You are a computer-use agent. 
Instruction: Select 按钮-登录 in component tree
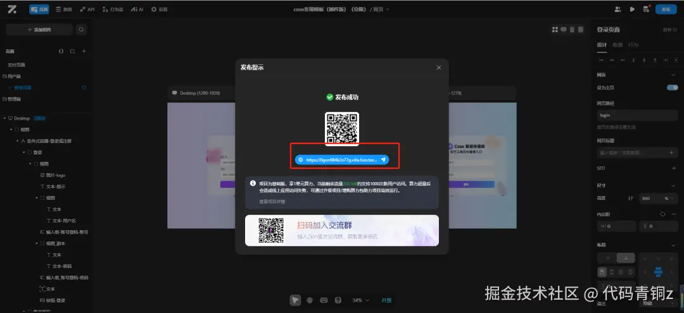(x=53, y=300)
